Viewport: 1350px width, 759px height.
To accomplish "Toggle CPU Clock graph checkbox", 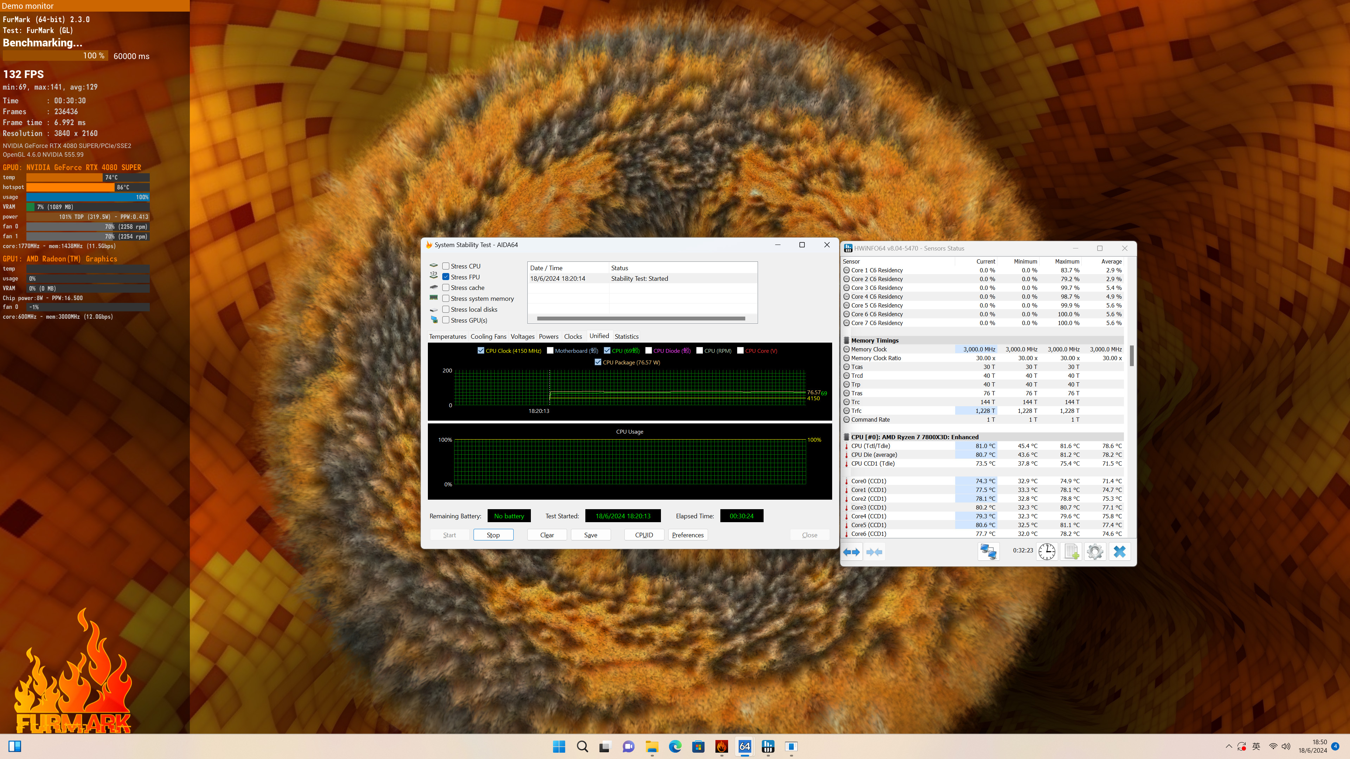I will click(x=481, y=350).
